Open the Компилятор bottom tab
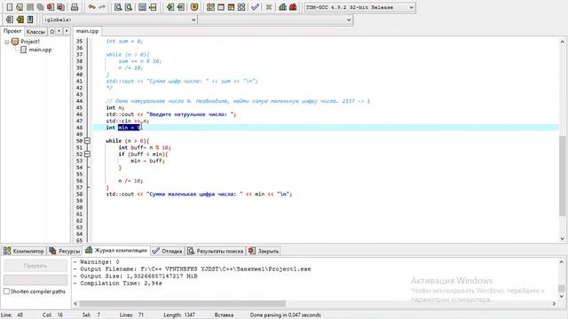568x319 pixels. click(24, 251)
